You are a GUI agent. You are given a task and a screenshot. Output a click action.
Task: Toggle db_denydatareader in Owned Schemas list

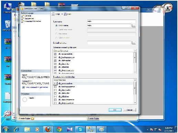click(55, 70)
